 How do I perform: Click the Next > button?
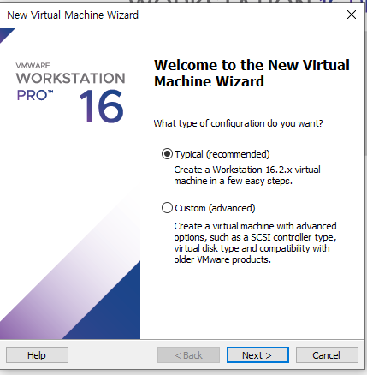pos(257,355)
